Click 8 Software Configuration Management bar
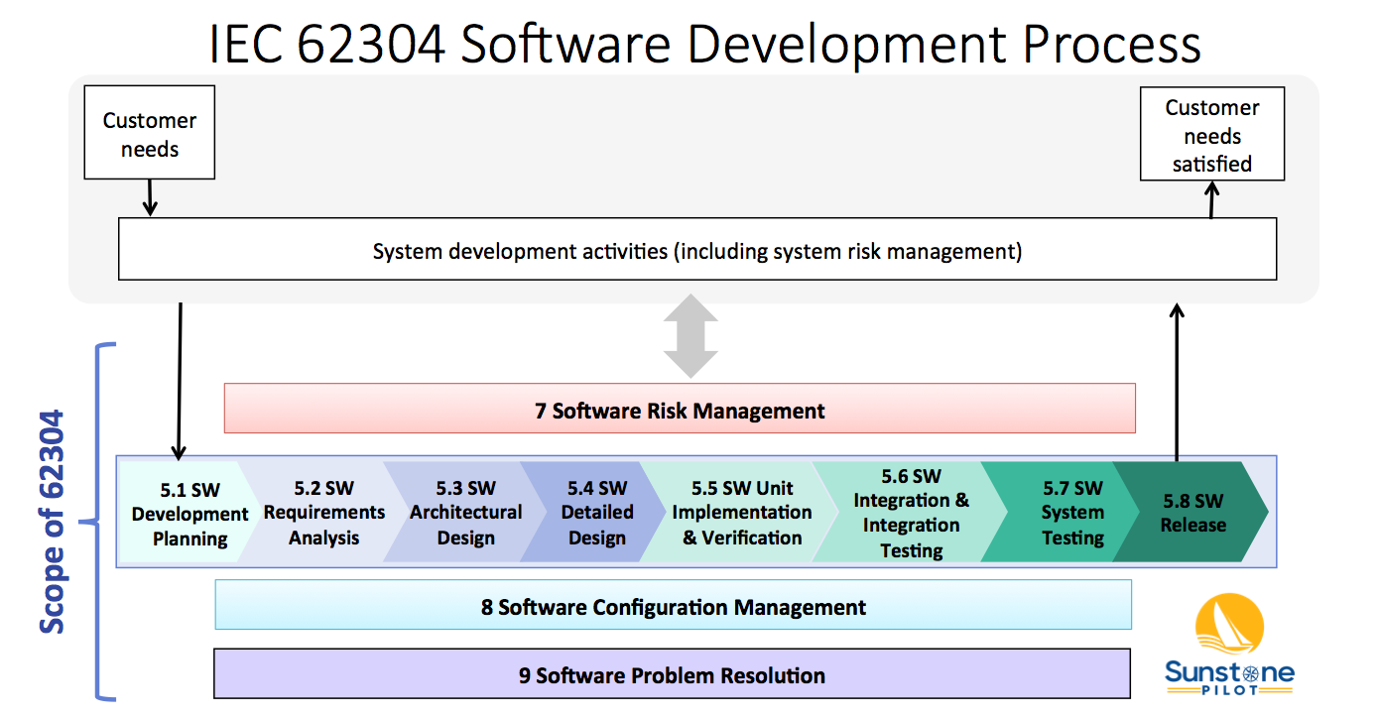Viewport: 1379px width, 718px height. click(674, 605)
